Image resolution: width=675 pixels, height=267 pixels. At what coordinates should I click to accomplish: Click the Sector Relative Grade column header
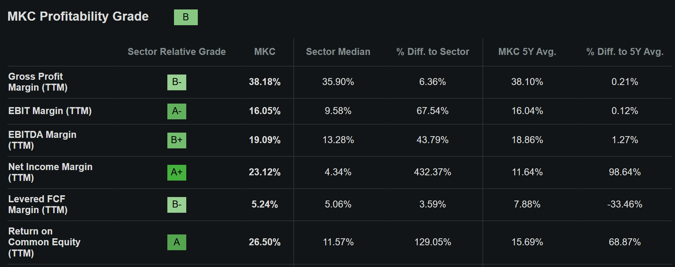(176, 52)
